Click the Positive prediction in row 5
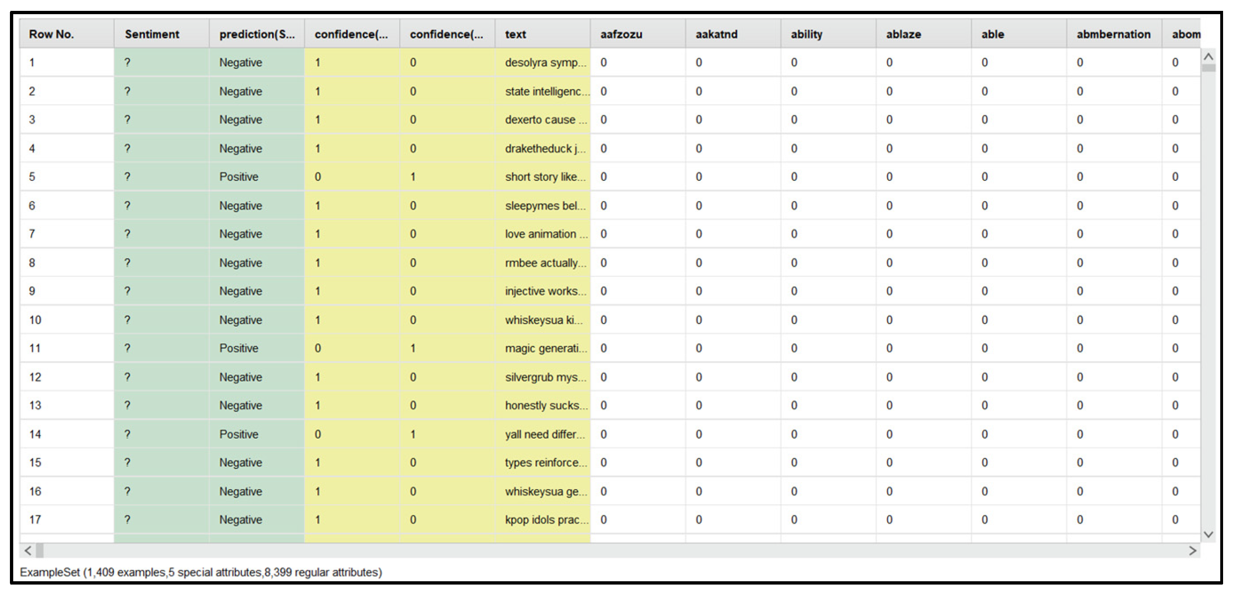The image size is (1233, 594). pyautogui.click(x=257, y=177)
